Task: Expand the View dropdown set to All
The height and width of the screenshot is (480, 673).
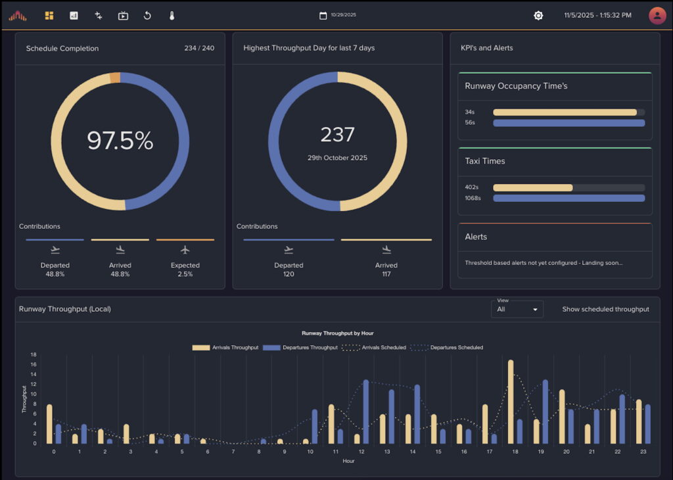Action: coord(517,309)
